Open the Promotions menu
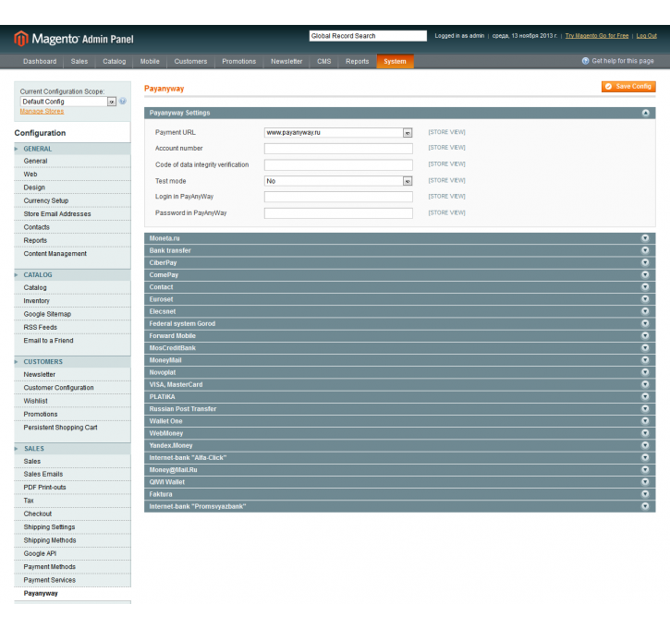Screen dimensions: 670x628 pos(238,62)
